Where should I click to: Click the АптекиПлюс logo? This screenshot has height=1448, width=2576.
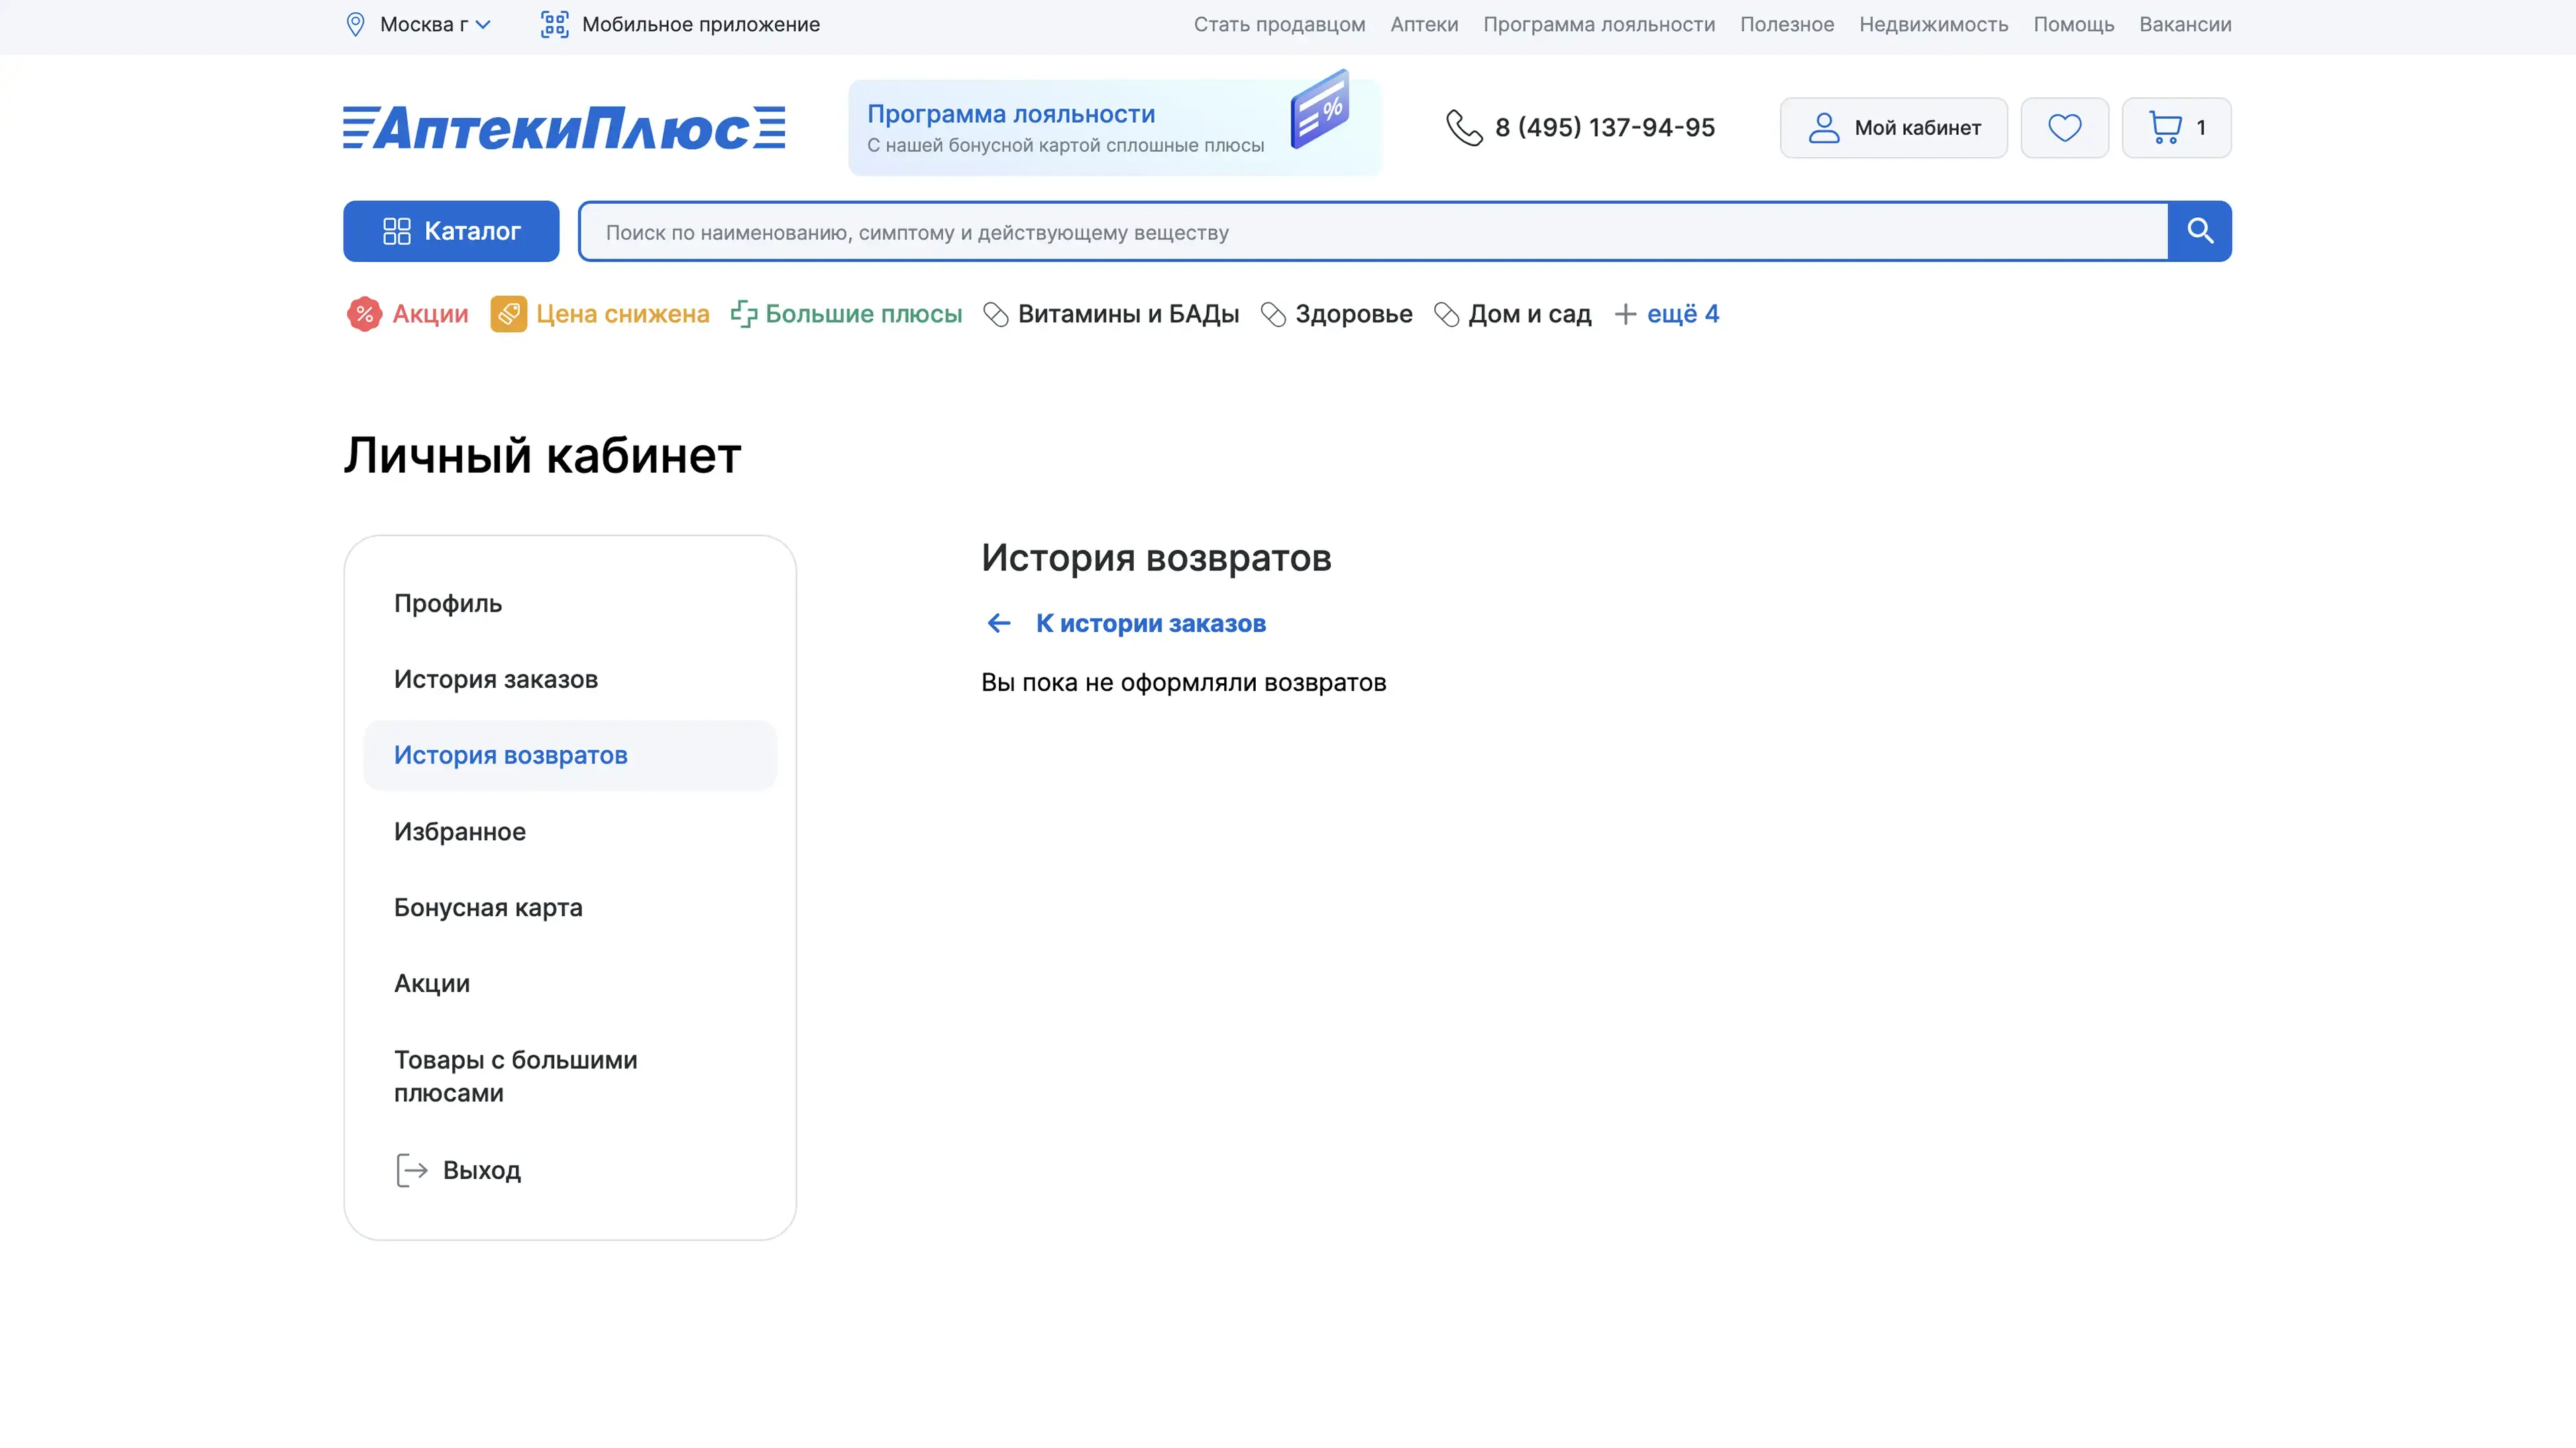[564, 128]
